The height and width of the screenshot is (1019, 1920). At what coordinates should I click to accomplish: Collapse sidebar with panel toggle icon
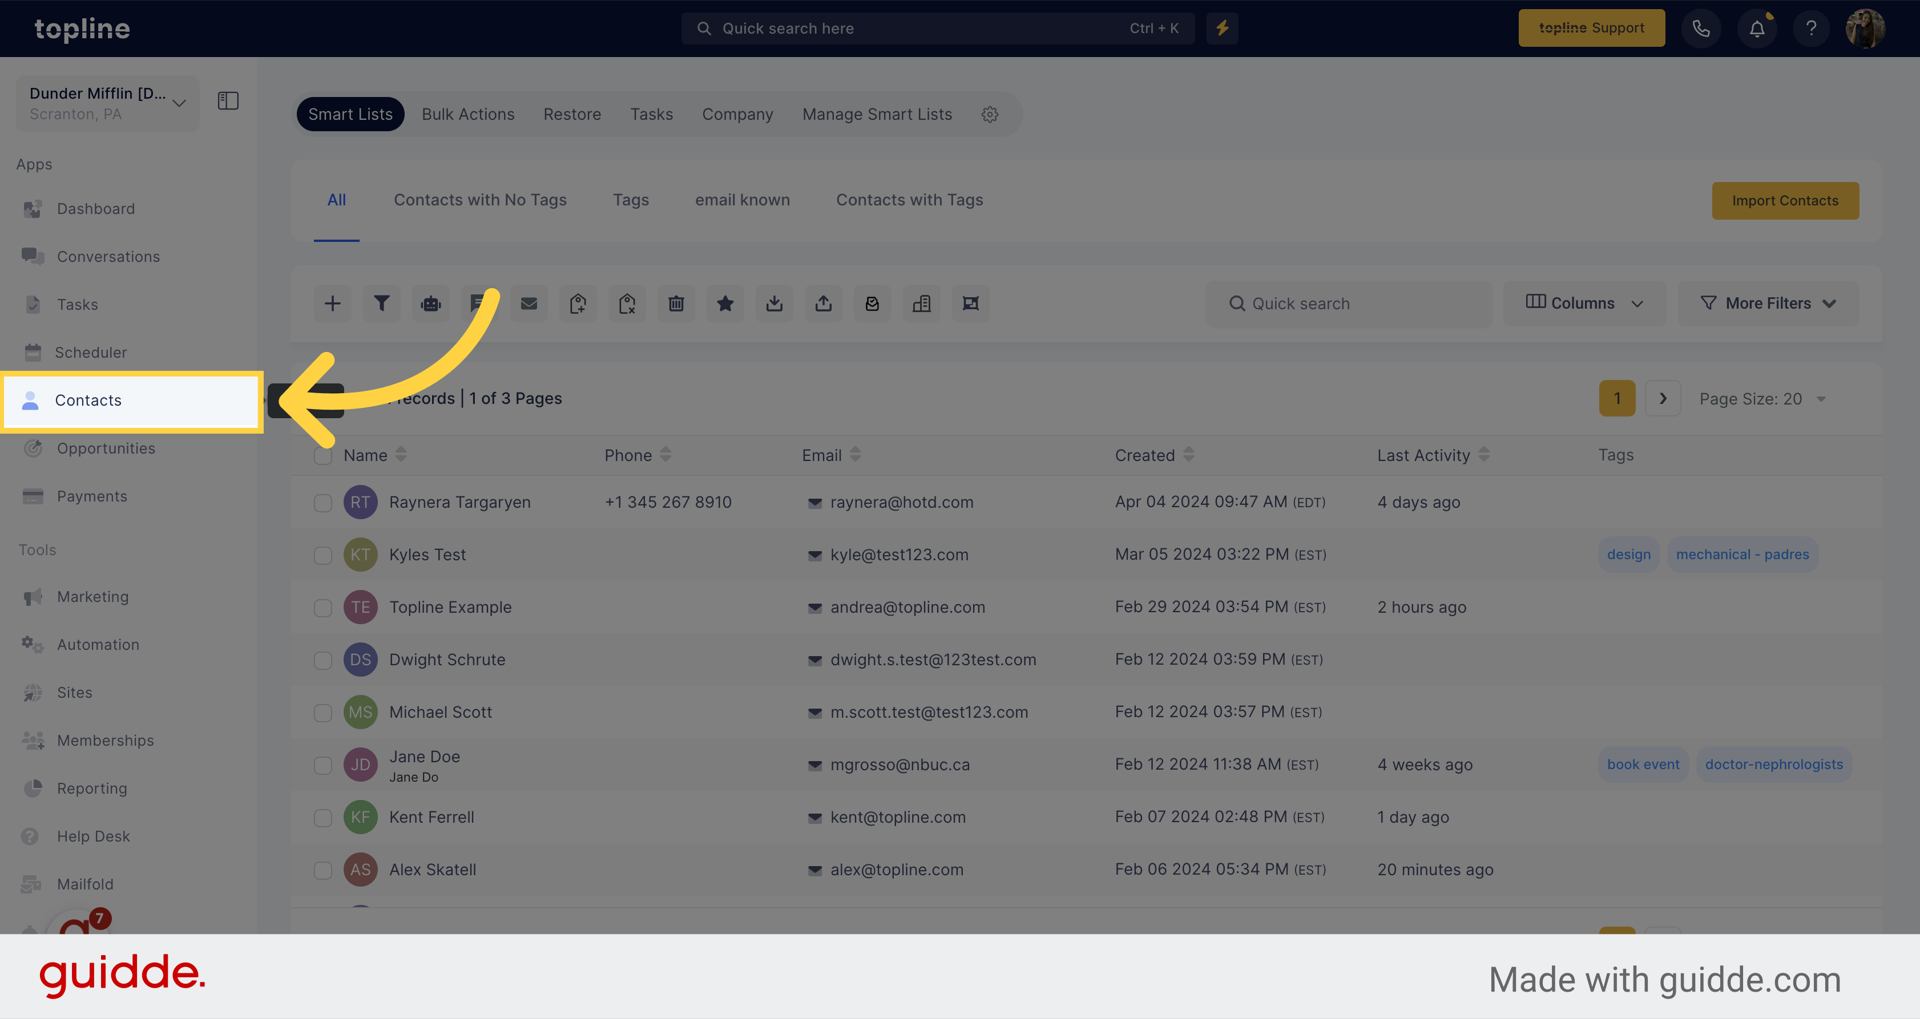(x=228, y=100)
